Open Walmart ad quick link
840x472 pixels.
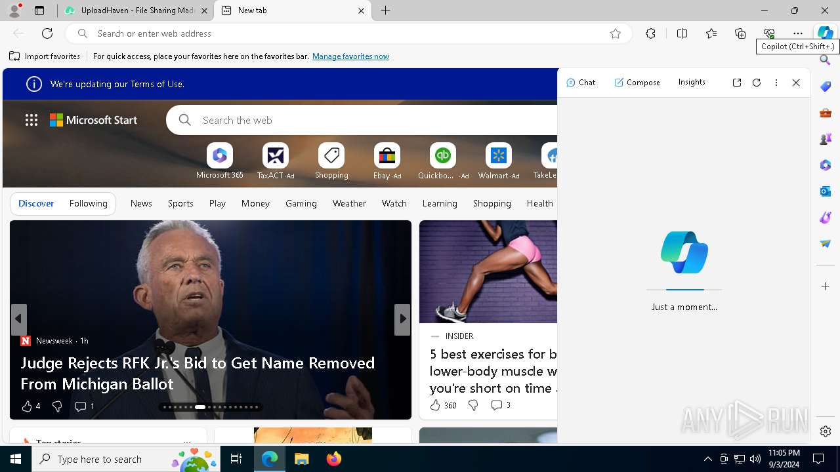[499, 161]
